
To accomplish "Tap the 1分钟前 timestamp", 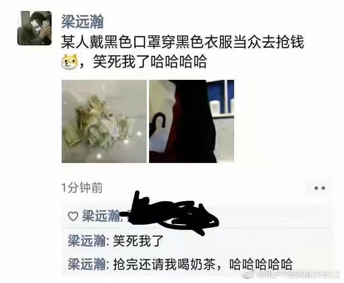I will click(x=82, y=188).
